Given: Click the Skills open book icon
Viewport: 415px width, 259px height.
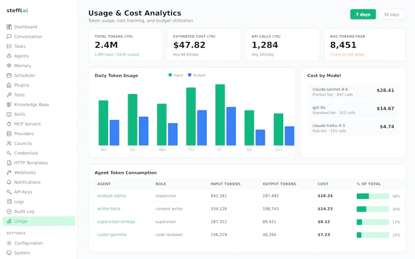Looking at the screenshot, I should point(9,114).
